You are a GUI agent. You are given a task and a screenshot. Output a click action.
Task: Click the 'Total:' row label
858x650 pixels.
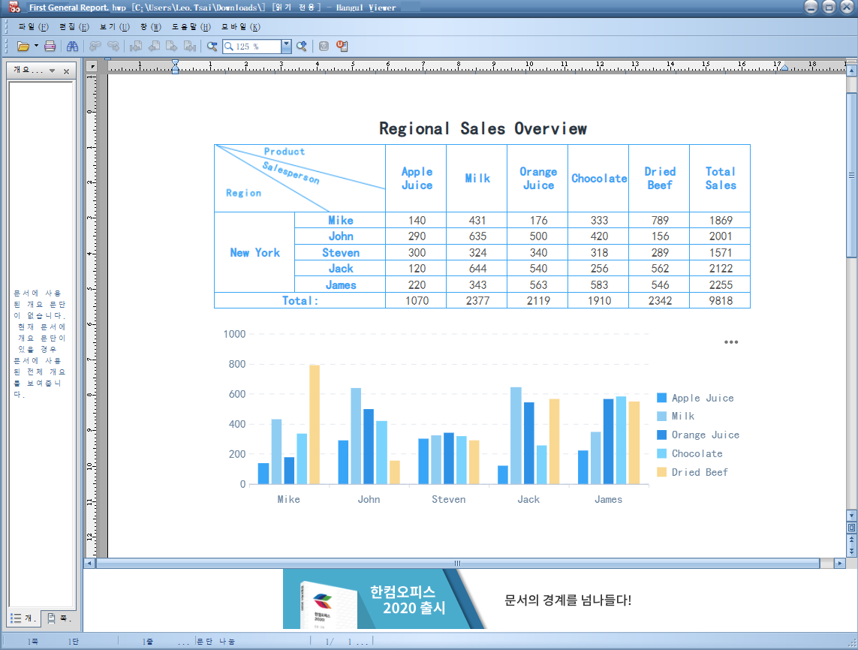300,300
